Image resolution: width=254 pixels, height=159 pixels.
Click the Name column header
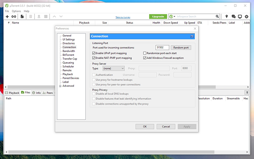coord(42,23)
